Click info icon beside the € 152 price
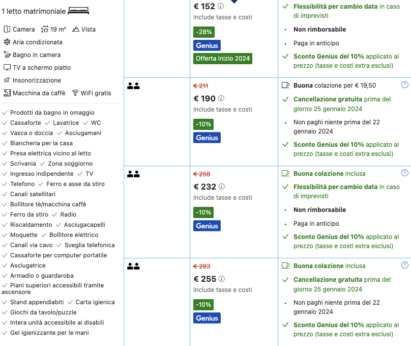411x346 pixels. point(221,7)
